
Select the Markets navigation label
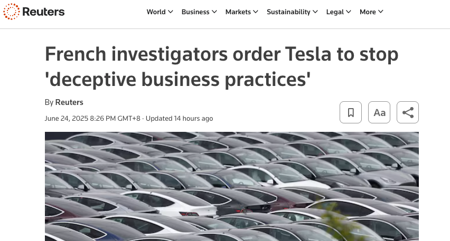[x=238, y=12]
